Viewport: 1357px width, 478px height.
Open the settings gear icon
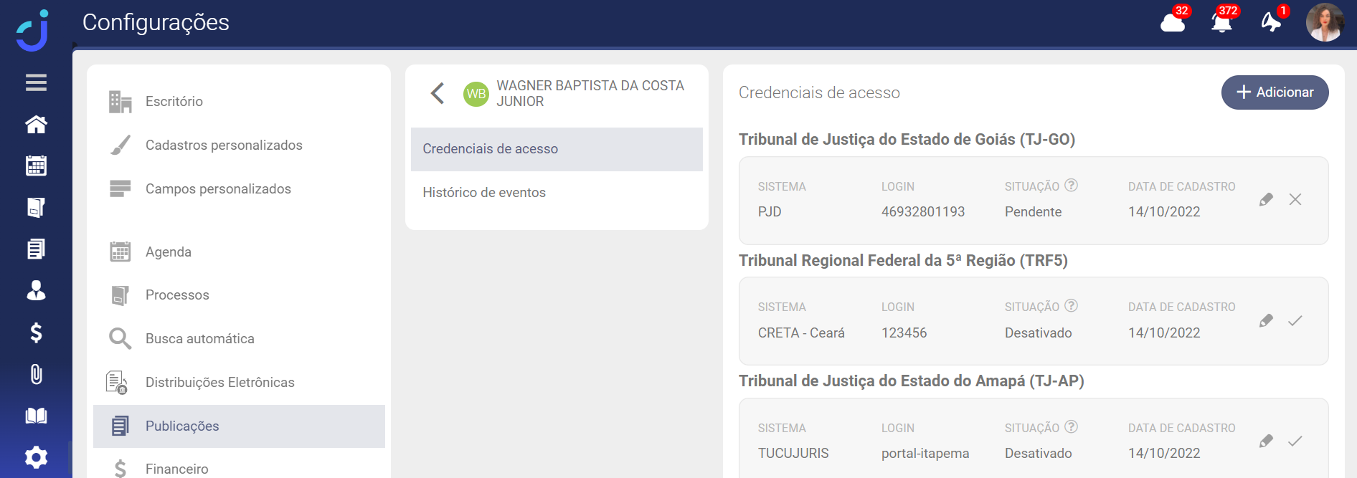point(36,457)
